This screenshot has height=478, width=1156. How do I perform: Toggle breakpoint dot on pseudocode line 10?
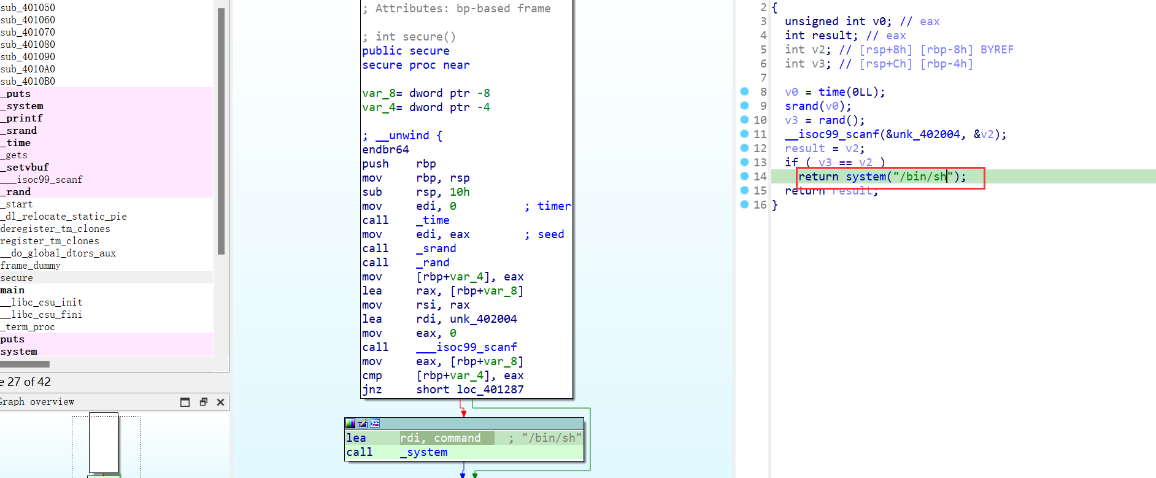pyautogui.click(x=744, y=120)
